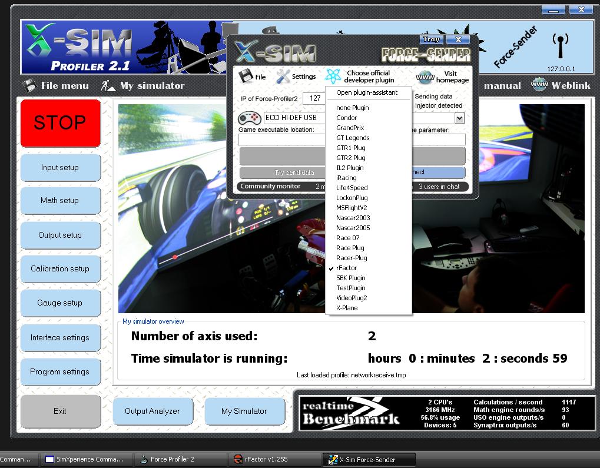Click the Visit homepage globe icon
600x468 pixels.
424,77
